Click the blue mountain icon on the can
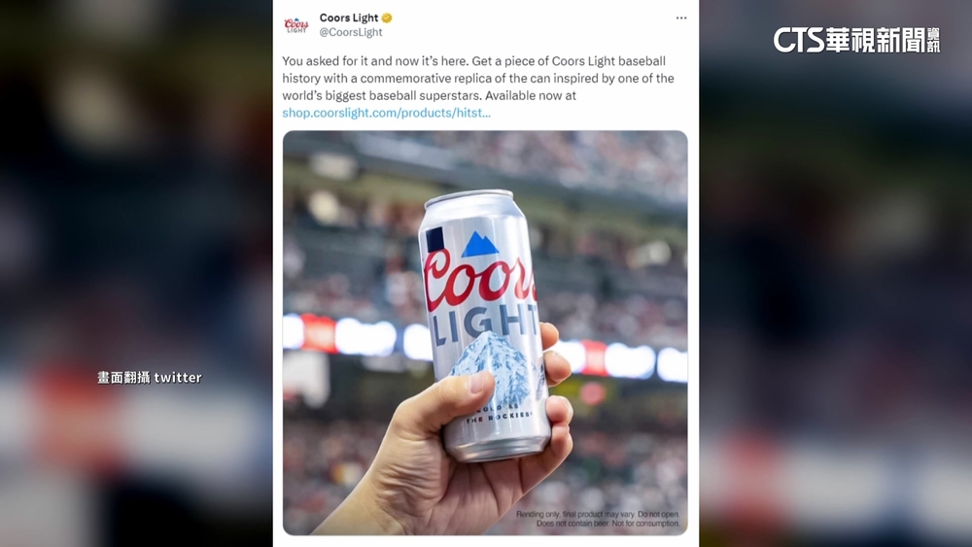The height and width of the screenshot is (547, 972). [480, 245]
